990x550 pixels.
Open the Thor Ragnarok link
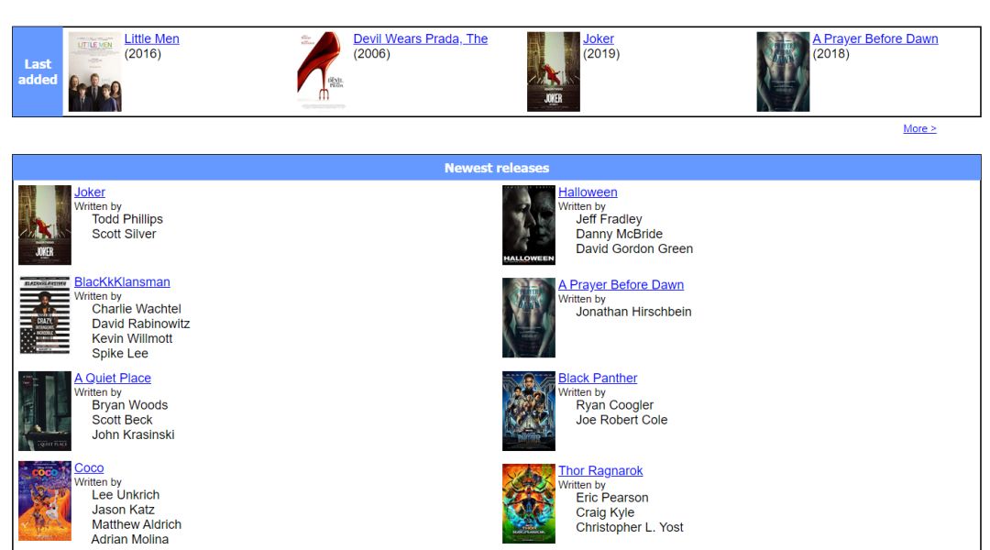pos(600,470)
